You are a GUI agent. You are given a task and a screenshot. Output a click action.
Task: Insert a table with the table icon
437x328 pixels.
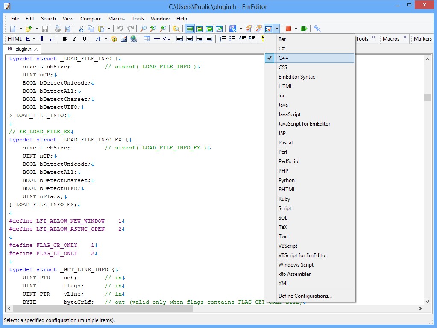coord(147,39)
